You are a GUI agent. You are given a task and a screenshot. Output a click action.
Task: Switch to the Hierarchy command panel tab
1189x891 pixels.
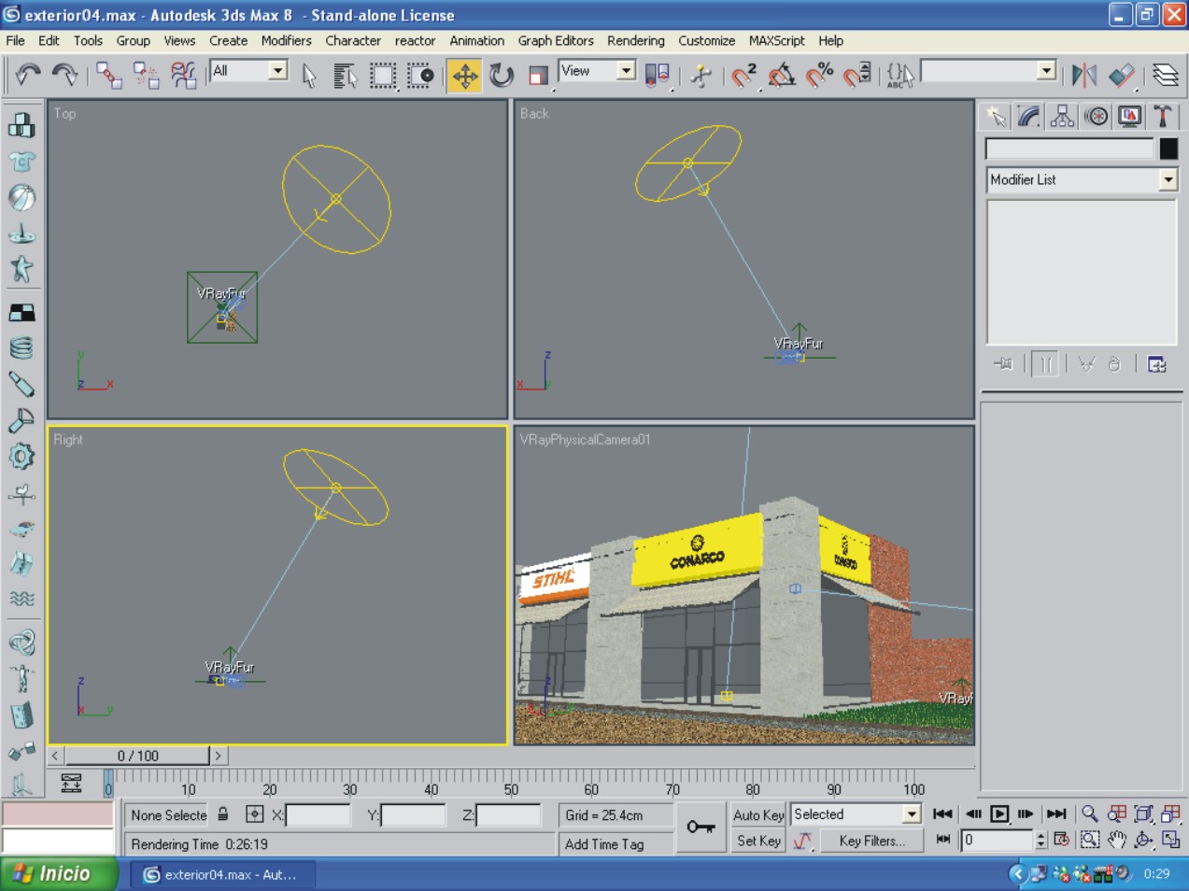click(x=1063, y=117)
